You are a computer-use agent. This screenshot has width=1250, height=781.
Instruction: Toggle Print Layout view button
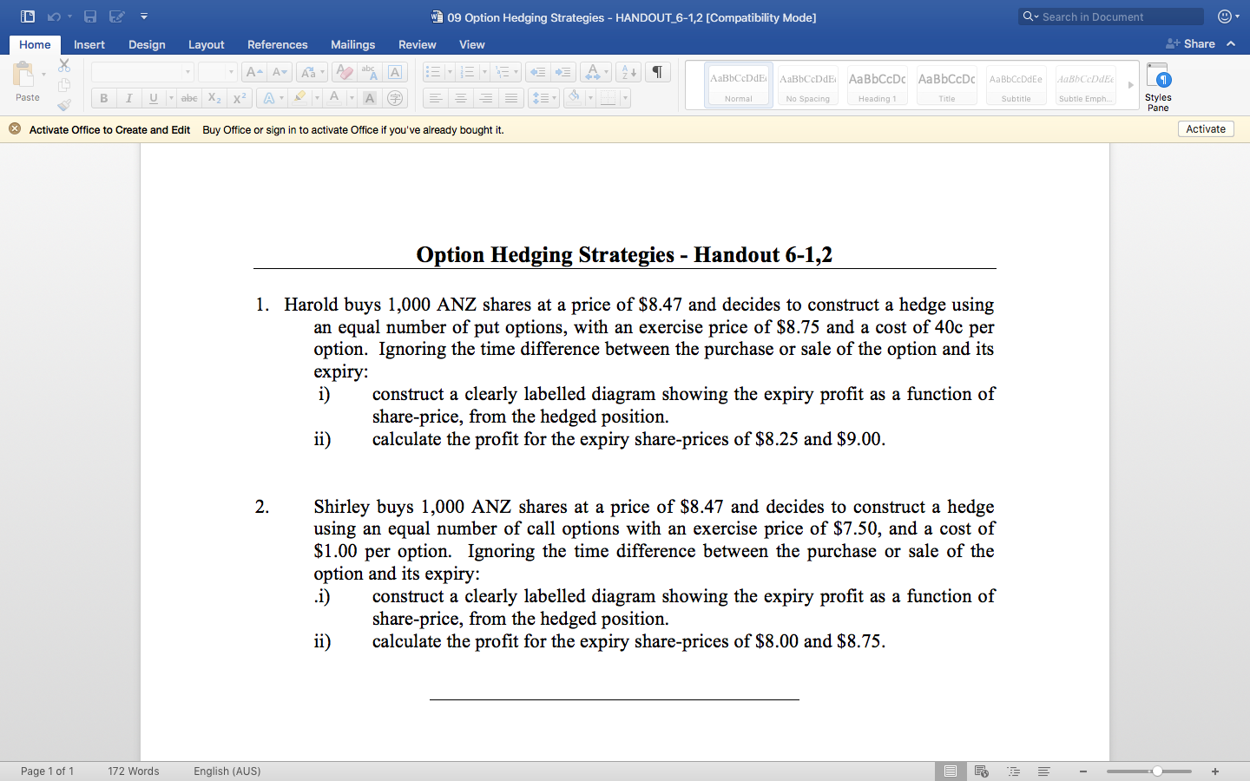951,771
